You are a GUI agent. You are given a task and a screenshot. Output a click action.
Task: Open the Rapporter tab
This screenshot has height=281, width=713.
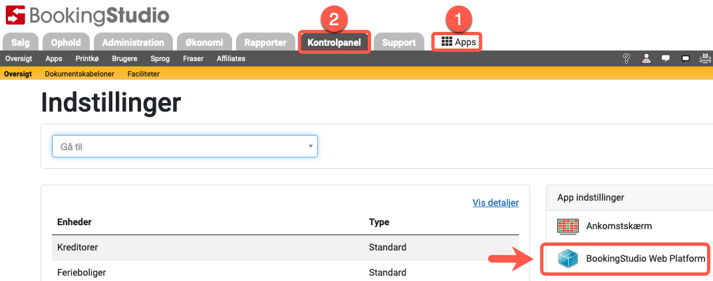(265, 43)
